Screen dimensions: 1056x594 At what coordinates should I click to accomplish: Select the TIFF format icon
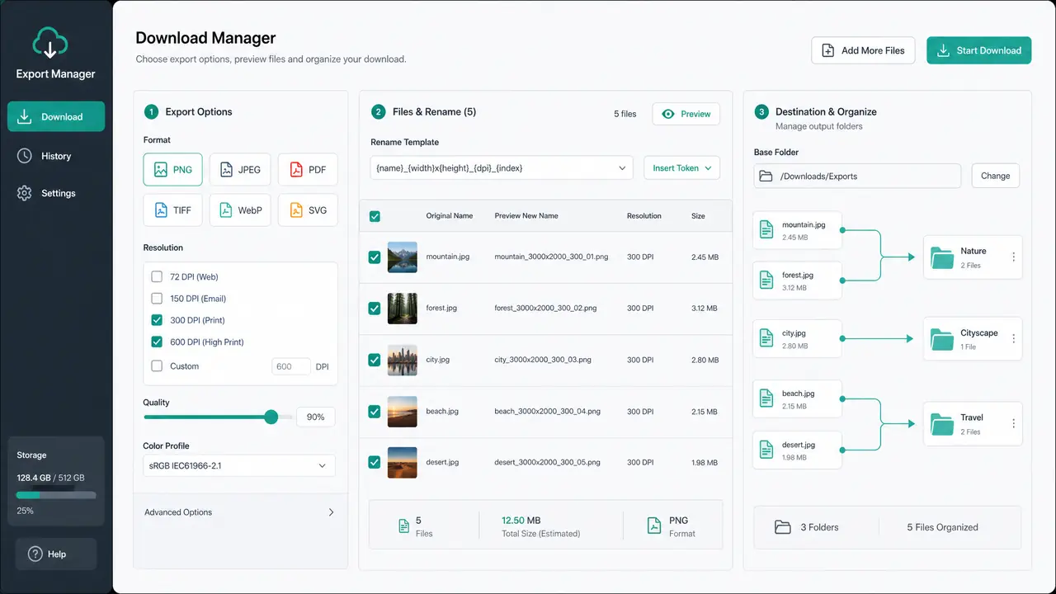coord(160,210)
